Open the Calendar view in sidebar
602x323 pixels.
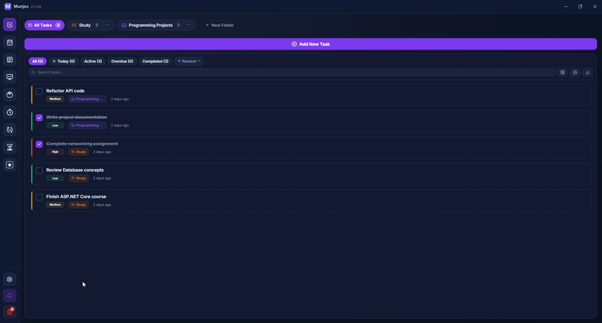(x=10, y=43)
